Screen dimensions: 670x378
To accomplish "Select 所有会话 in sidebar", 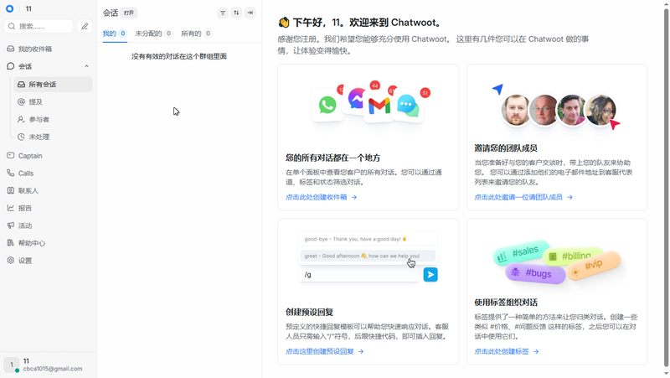I will pos(53,85).
